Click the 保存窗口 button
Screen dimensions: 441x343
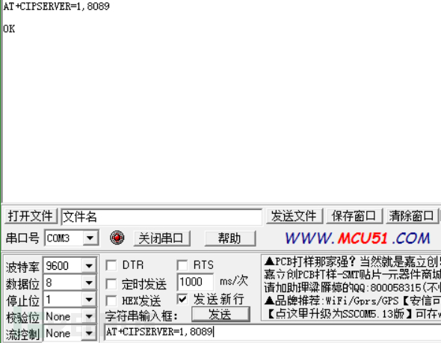coord(354,216)
